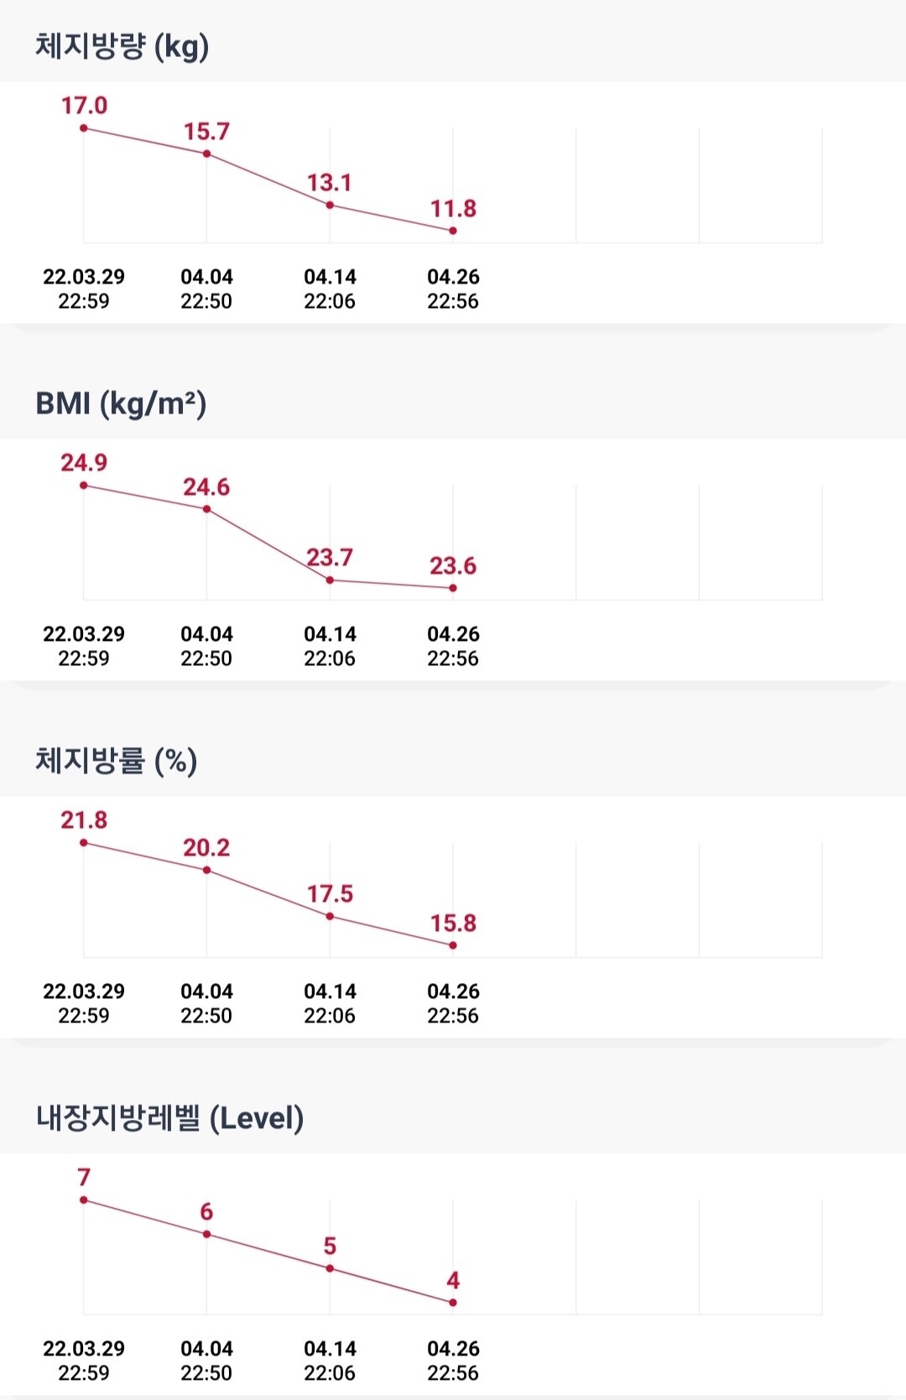
Task: Tap the BMI (kg/m²) section title
Action: [121, 403]
